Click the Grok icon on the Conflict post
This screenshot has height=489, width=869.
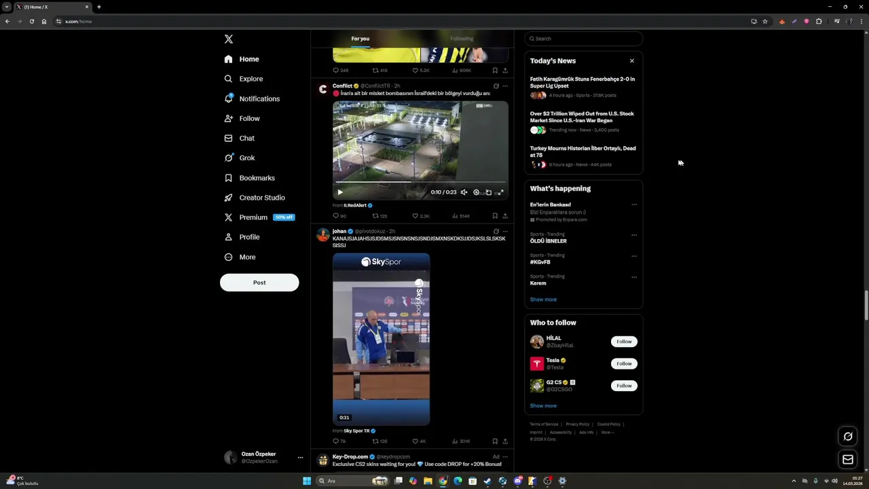(496, 86)
